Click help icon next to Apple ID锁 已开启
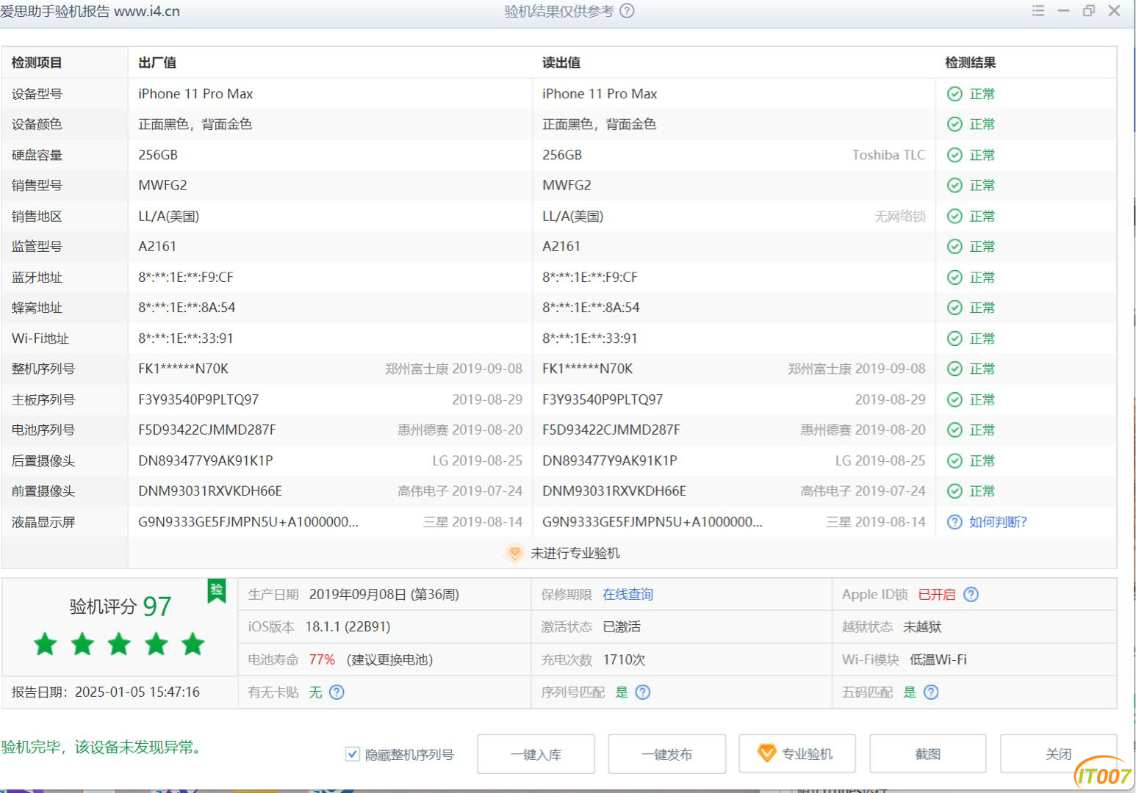The width and height of the screenshot is (1136, 793). pos(971,595)
